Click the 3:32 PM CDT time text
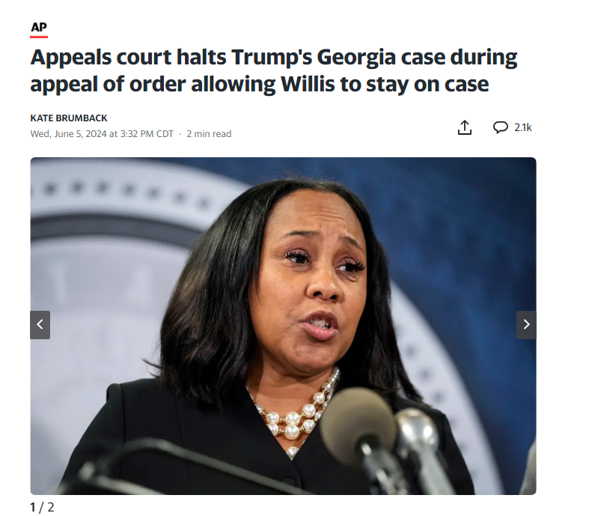The height and width of the screenshot is (516, 589). click(147, 134)
